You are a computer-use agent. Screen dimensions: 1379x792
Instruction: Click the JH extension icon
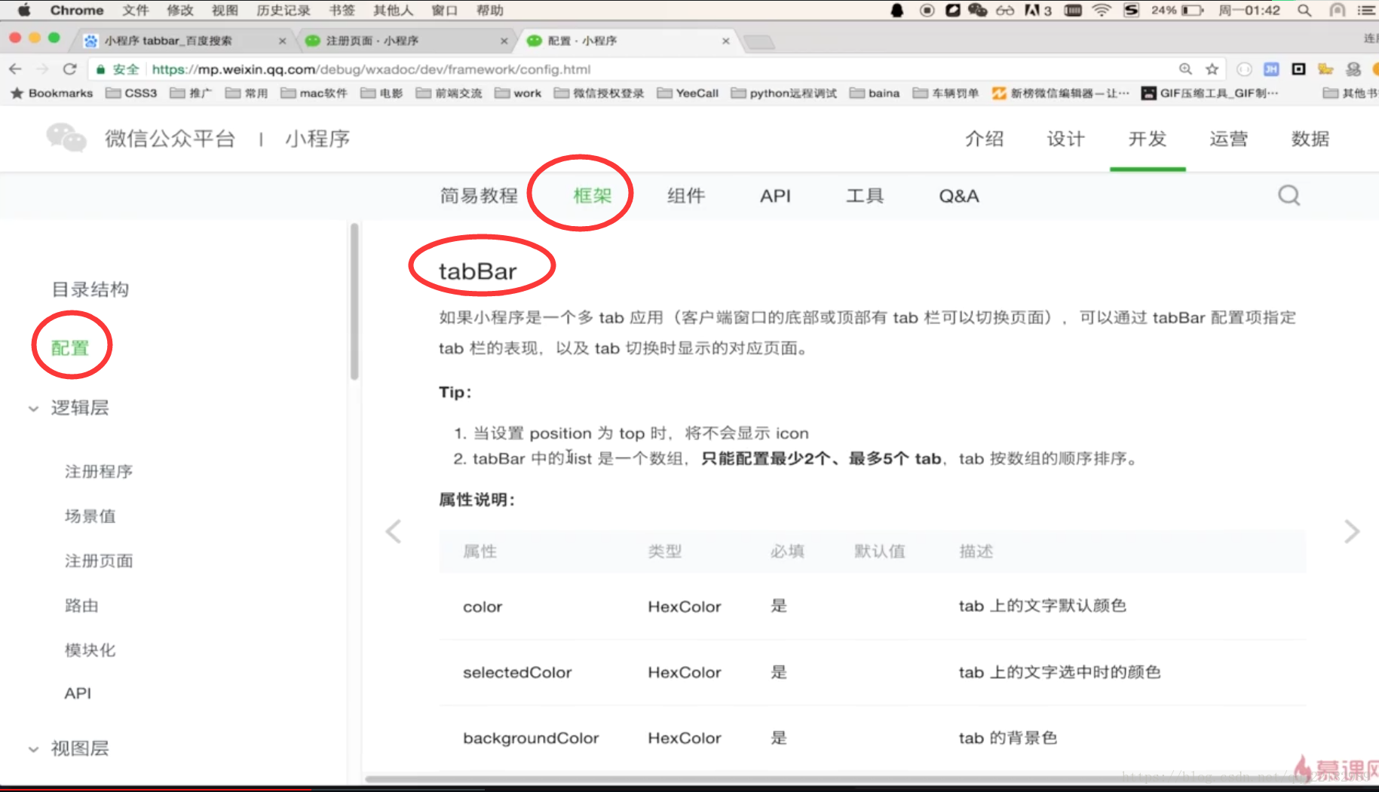point(1271,69)
